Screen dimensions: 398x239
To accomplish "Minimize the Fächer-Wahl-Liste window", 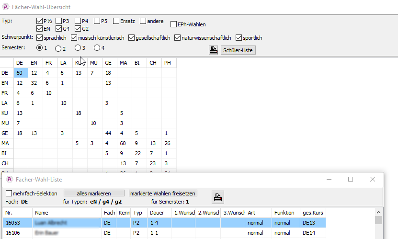I will 329,179.
